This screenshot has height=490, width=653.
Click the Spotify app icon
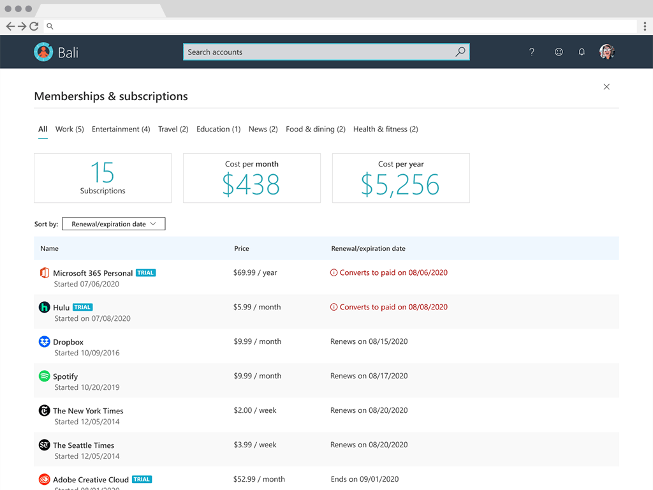(x=44, y=376)
